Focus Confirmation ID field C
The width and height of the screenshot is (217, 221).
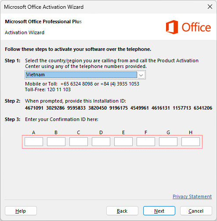click(79, 142)
